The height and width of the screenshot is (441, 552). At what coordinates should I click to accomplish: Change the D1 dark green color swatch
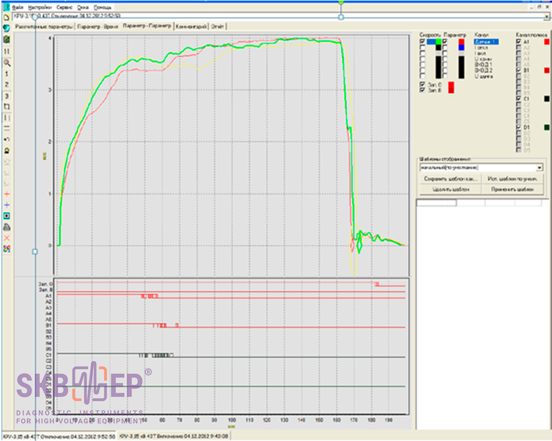[x=546, y=127]
